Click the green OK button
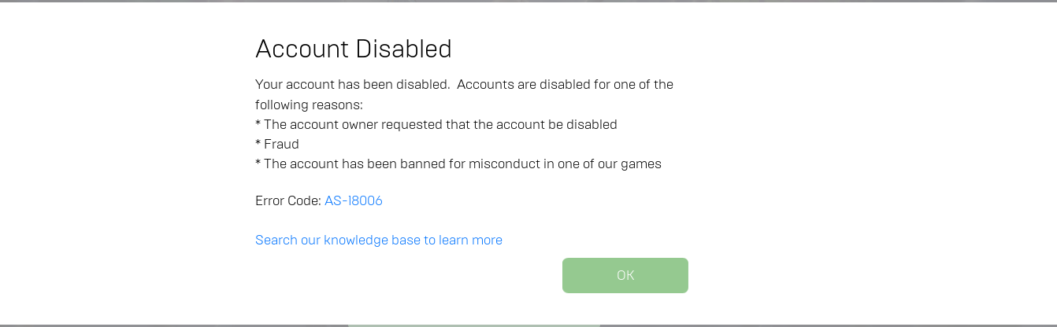The height and width of the screenshot is (327, 1057). [625, 275]
